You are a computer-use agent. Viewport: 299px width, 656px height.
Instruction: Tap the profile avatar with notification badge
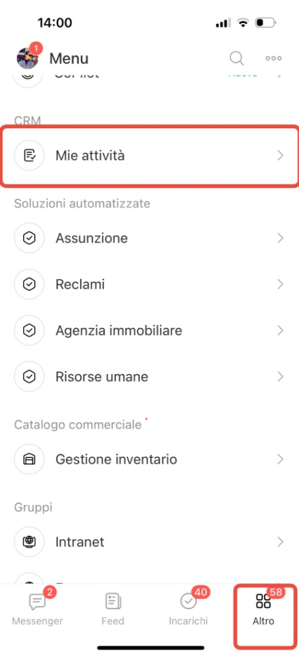pyautogui.click(x=28, y=56)
